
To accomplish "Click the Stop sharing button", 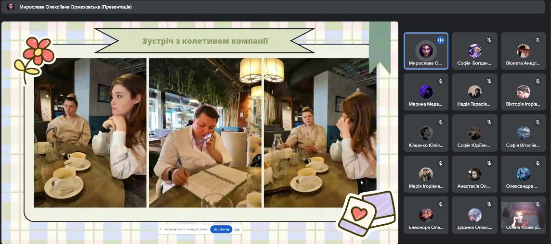I will tap(221, 230).
